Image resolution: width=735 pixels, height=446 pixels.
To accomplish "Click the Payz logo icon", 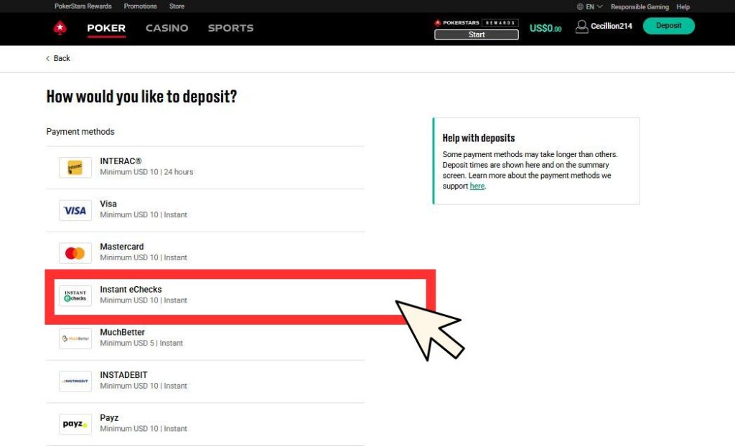I will coord(75,424).
